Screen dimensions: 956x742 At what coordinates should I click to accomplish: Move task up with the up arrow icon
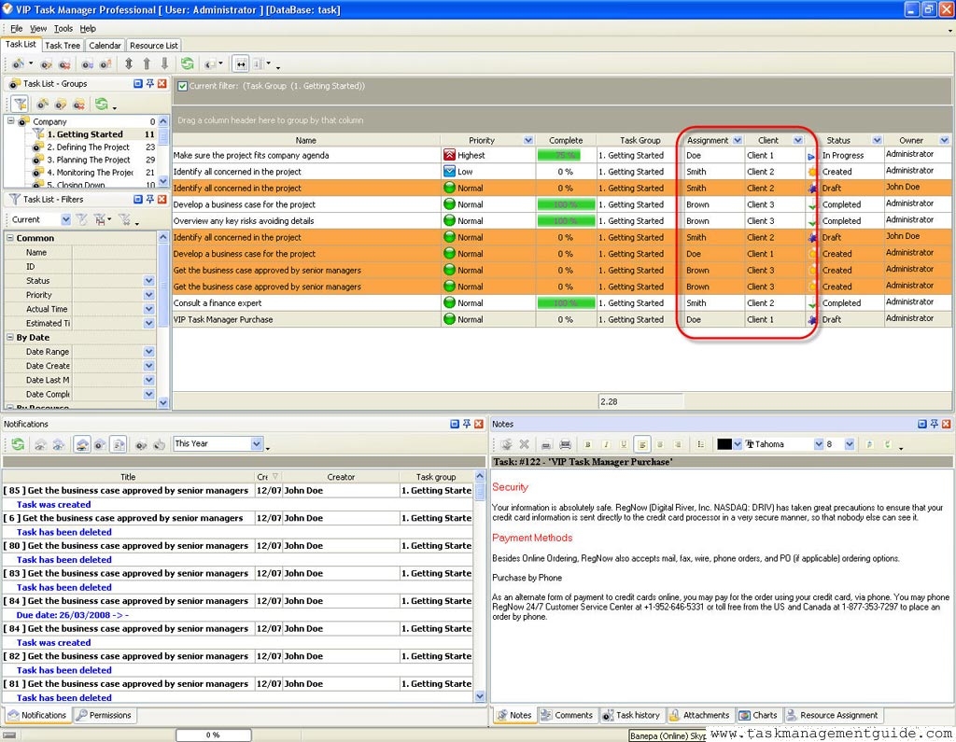click(x=147, y=63)
